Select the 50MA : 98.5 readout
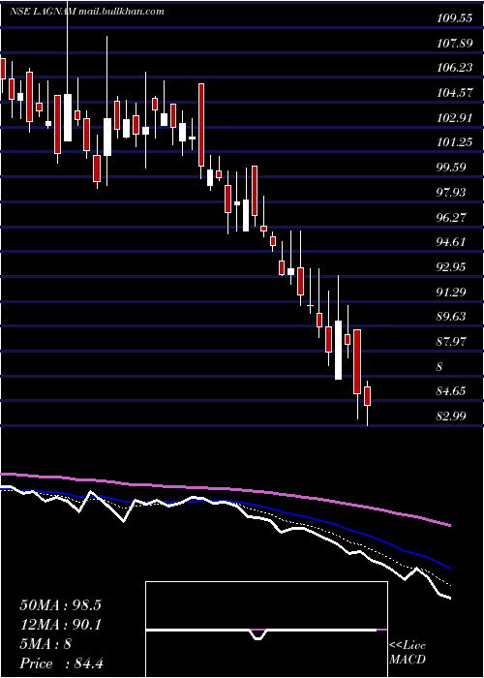 point(60,605)
